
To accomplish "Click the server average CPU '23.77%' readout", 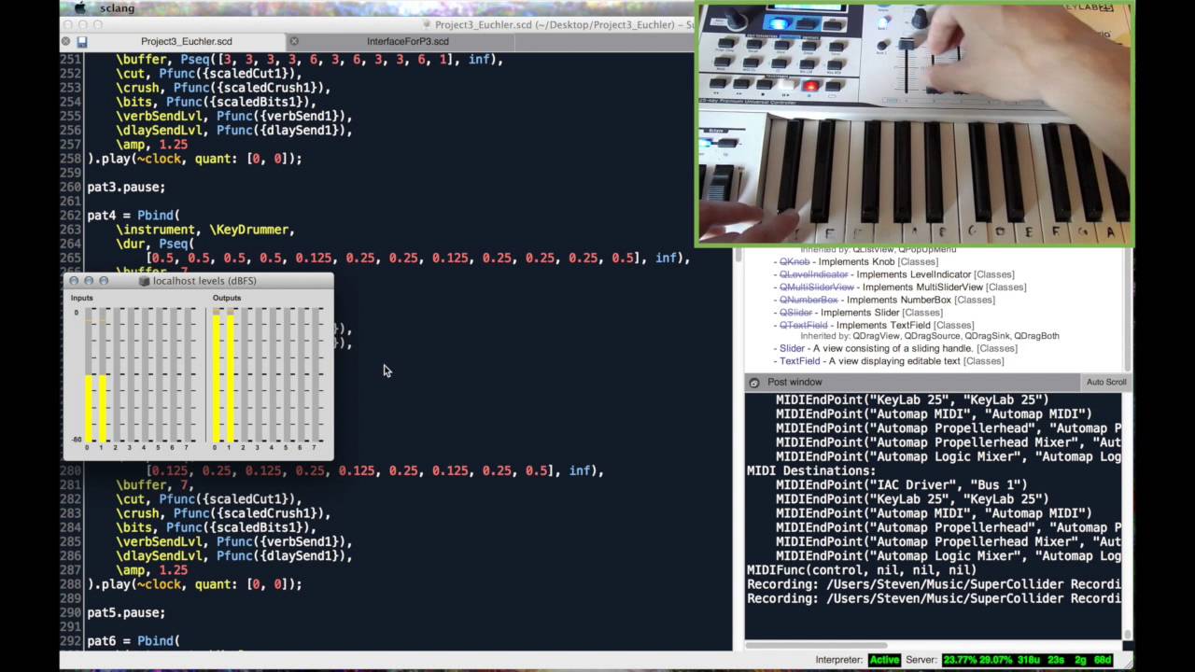I will tap(961, 660).
